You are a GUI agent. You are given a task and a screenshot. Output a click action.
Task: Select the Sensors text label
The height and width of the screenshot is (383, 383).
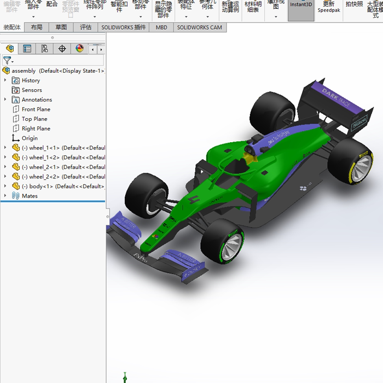click(x=32, y=90)
